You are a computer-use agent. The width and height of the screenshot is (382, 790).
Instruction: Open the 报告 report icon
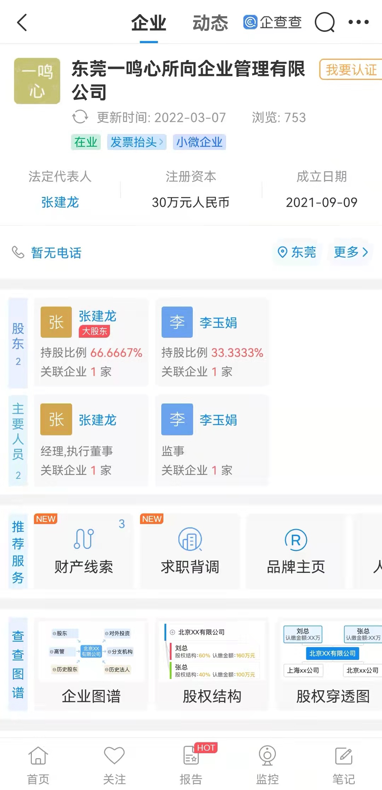191,755
